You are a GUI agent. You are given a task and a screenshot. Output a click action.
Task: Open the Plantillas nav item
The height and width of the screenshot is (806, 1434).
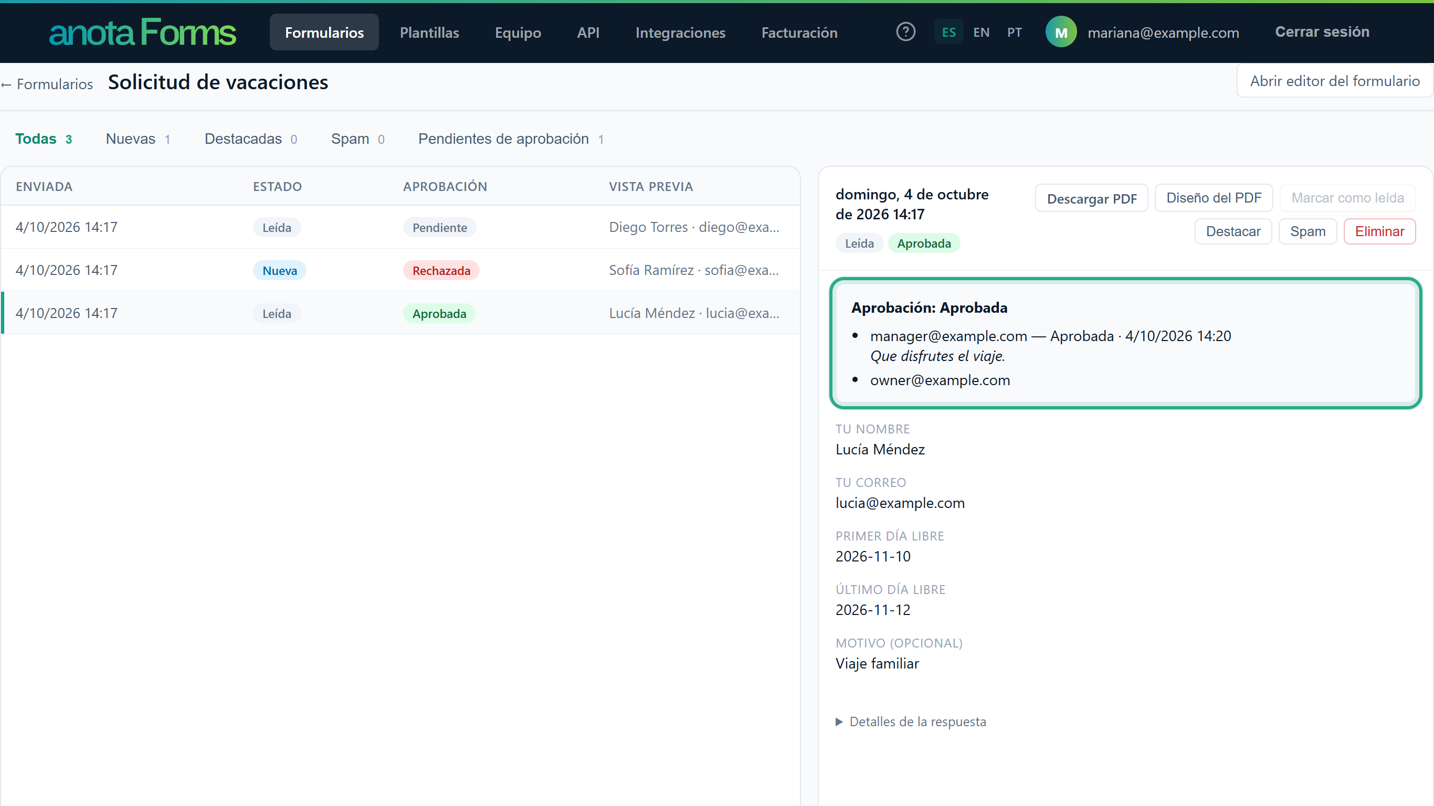tap(429, 33)
